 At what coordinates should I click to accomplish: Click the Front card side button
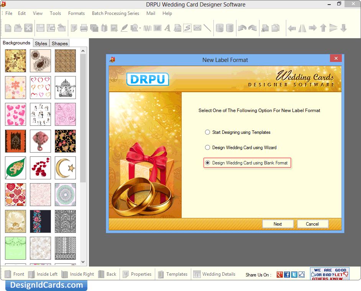click(x=15, y=274)
